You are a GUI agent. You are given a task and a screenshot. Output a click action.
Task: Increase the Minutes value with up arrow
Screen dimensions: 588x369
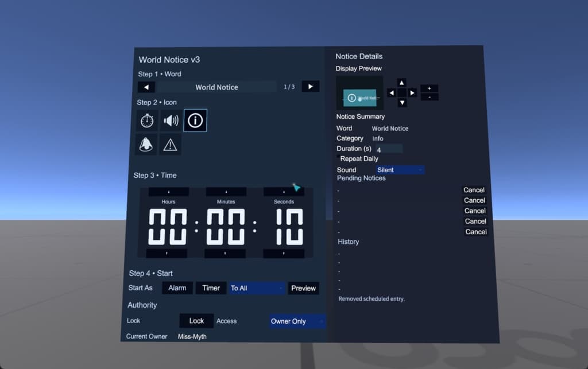pos(226,192)
